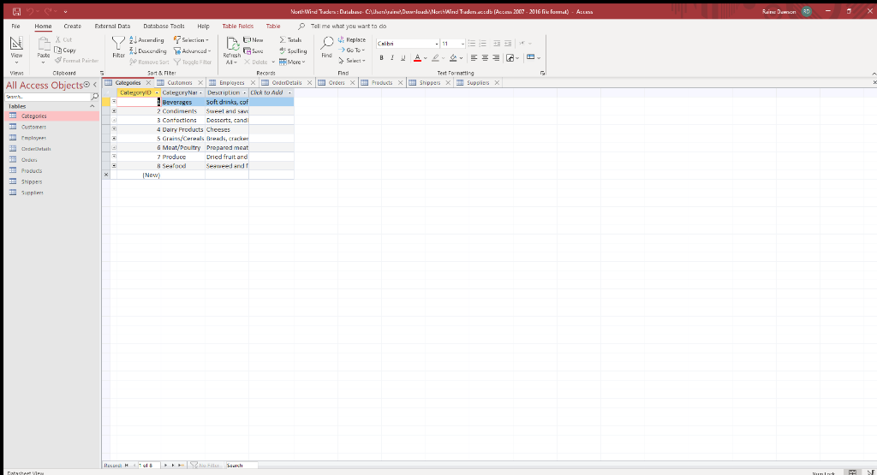The height and width of the screenshot is (475, 877).
Task: Toggle Totals row in Records group
Action: click(x=291, y=40)
